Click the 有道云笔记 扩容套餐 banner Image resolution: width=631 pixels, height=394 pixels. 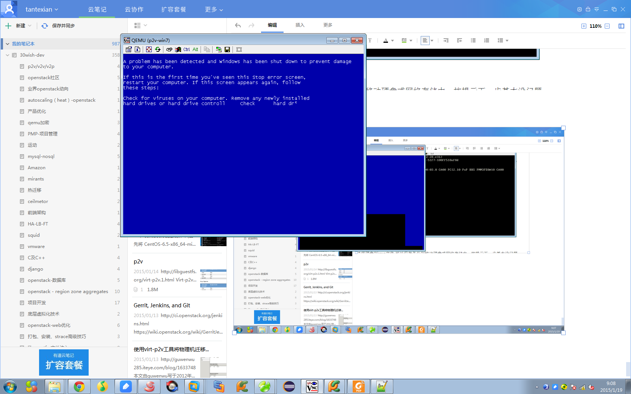click(x=64, y=362)
